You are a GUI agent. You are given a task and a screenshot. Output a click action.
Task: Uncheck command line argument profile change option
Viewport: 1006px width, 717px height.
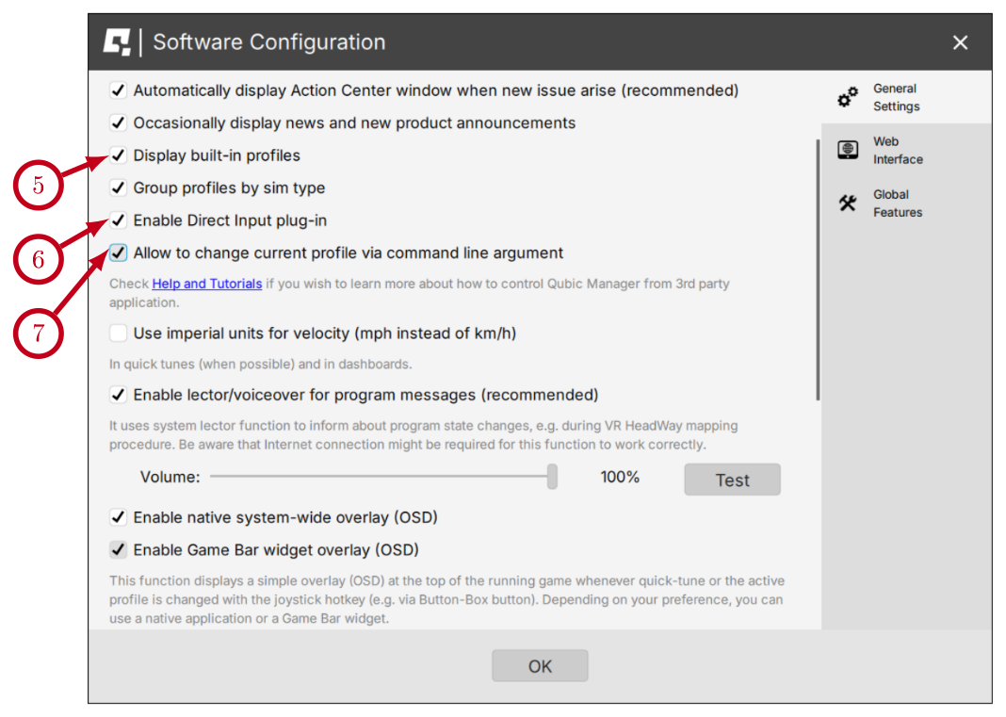[x=119, y=253]
